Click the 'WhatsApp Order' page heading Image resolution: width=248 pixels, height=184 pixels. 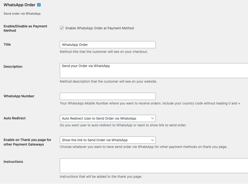pyautogui.click(x=19, y=5)
